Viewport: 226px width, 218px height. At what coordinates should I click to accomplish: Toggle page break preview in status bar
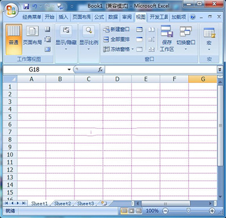(x=139, y=211)
